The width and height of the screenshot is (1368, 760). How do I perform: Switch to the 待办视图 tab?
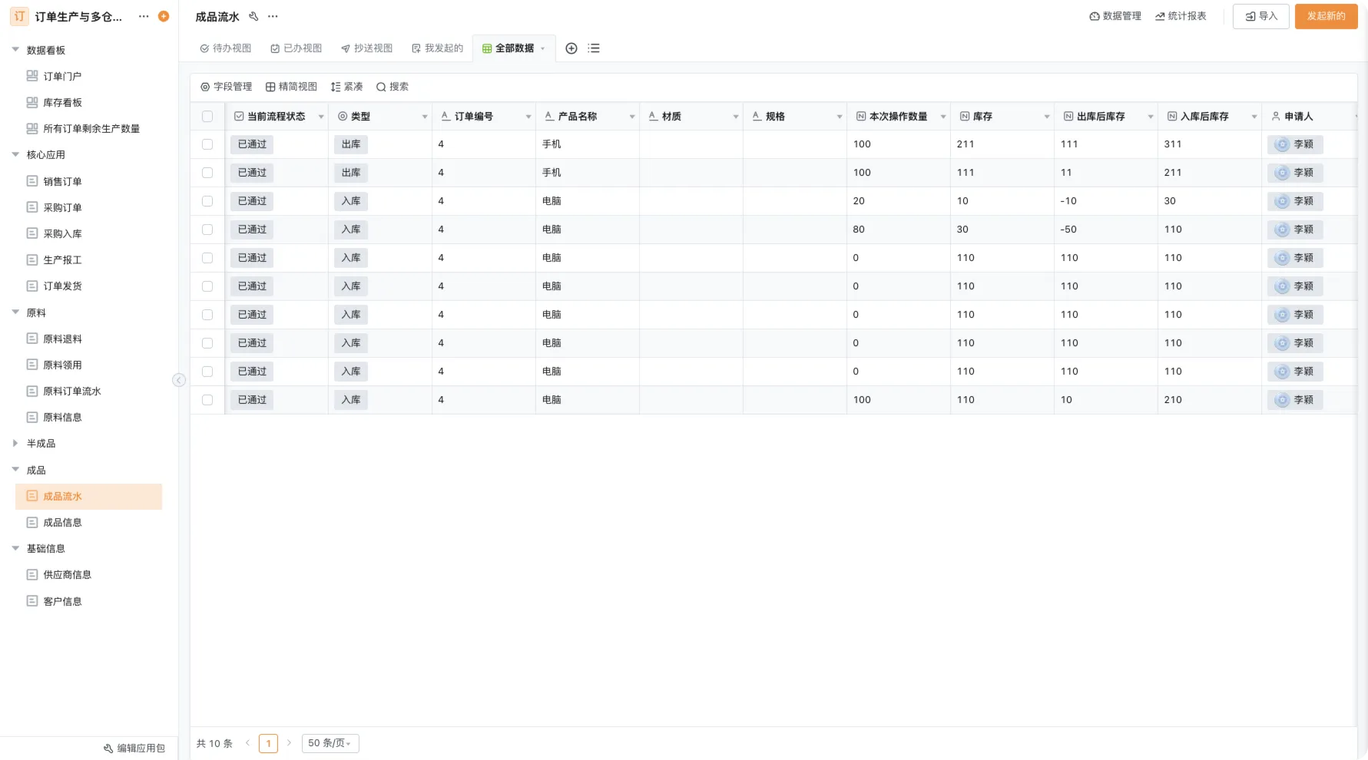click(226, 48)
